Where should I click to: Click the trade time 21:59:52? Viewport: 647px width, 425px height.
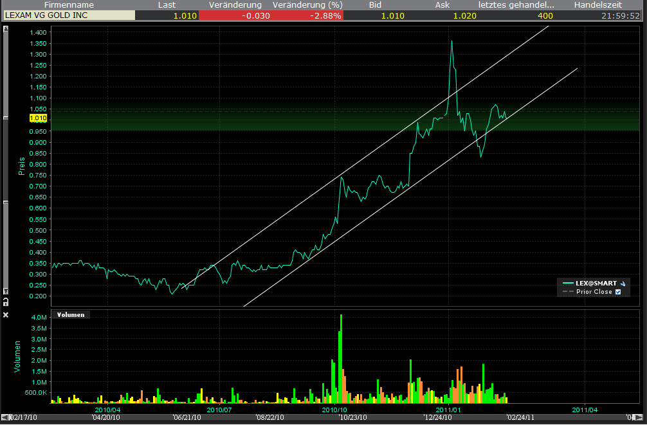click(x=621, y=15)
